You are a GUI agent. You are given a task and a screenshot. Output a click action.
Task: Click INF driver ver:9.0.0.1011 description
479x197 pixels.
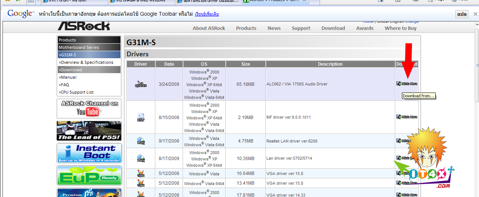pyautogui.click(x=289, y=118)
